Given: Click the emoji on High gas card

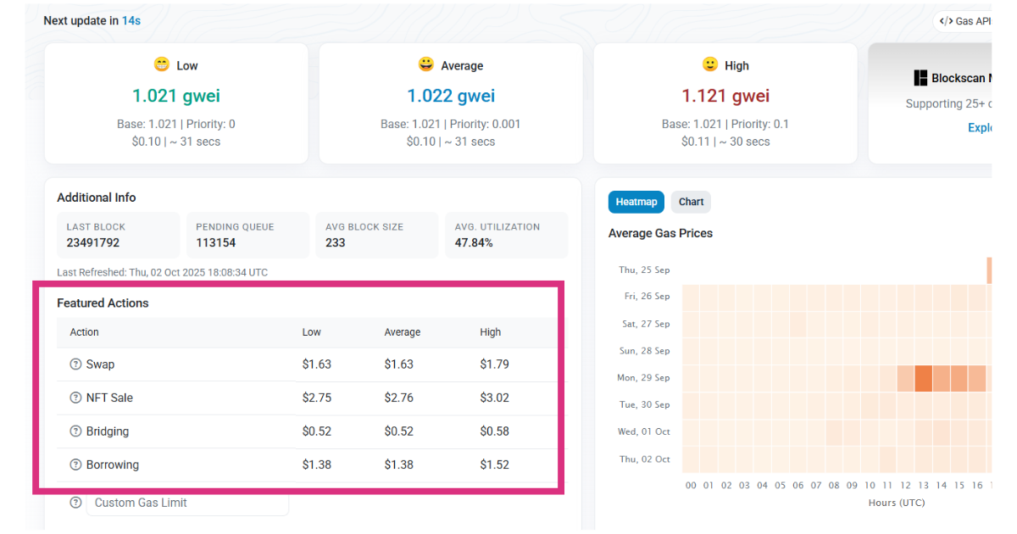Looking at the screenshot, I should click(x=710, y=65).
